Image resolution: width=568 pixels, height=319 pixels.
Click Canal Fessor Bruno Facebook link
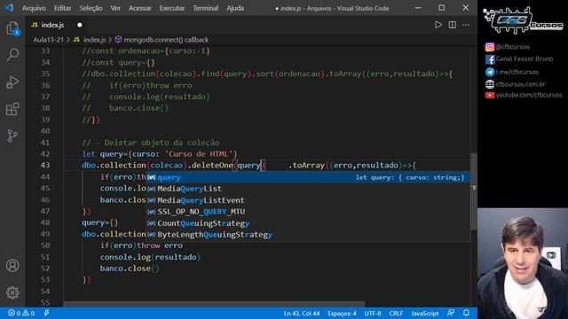click(x=519, y=58)
